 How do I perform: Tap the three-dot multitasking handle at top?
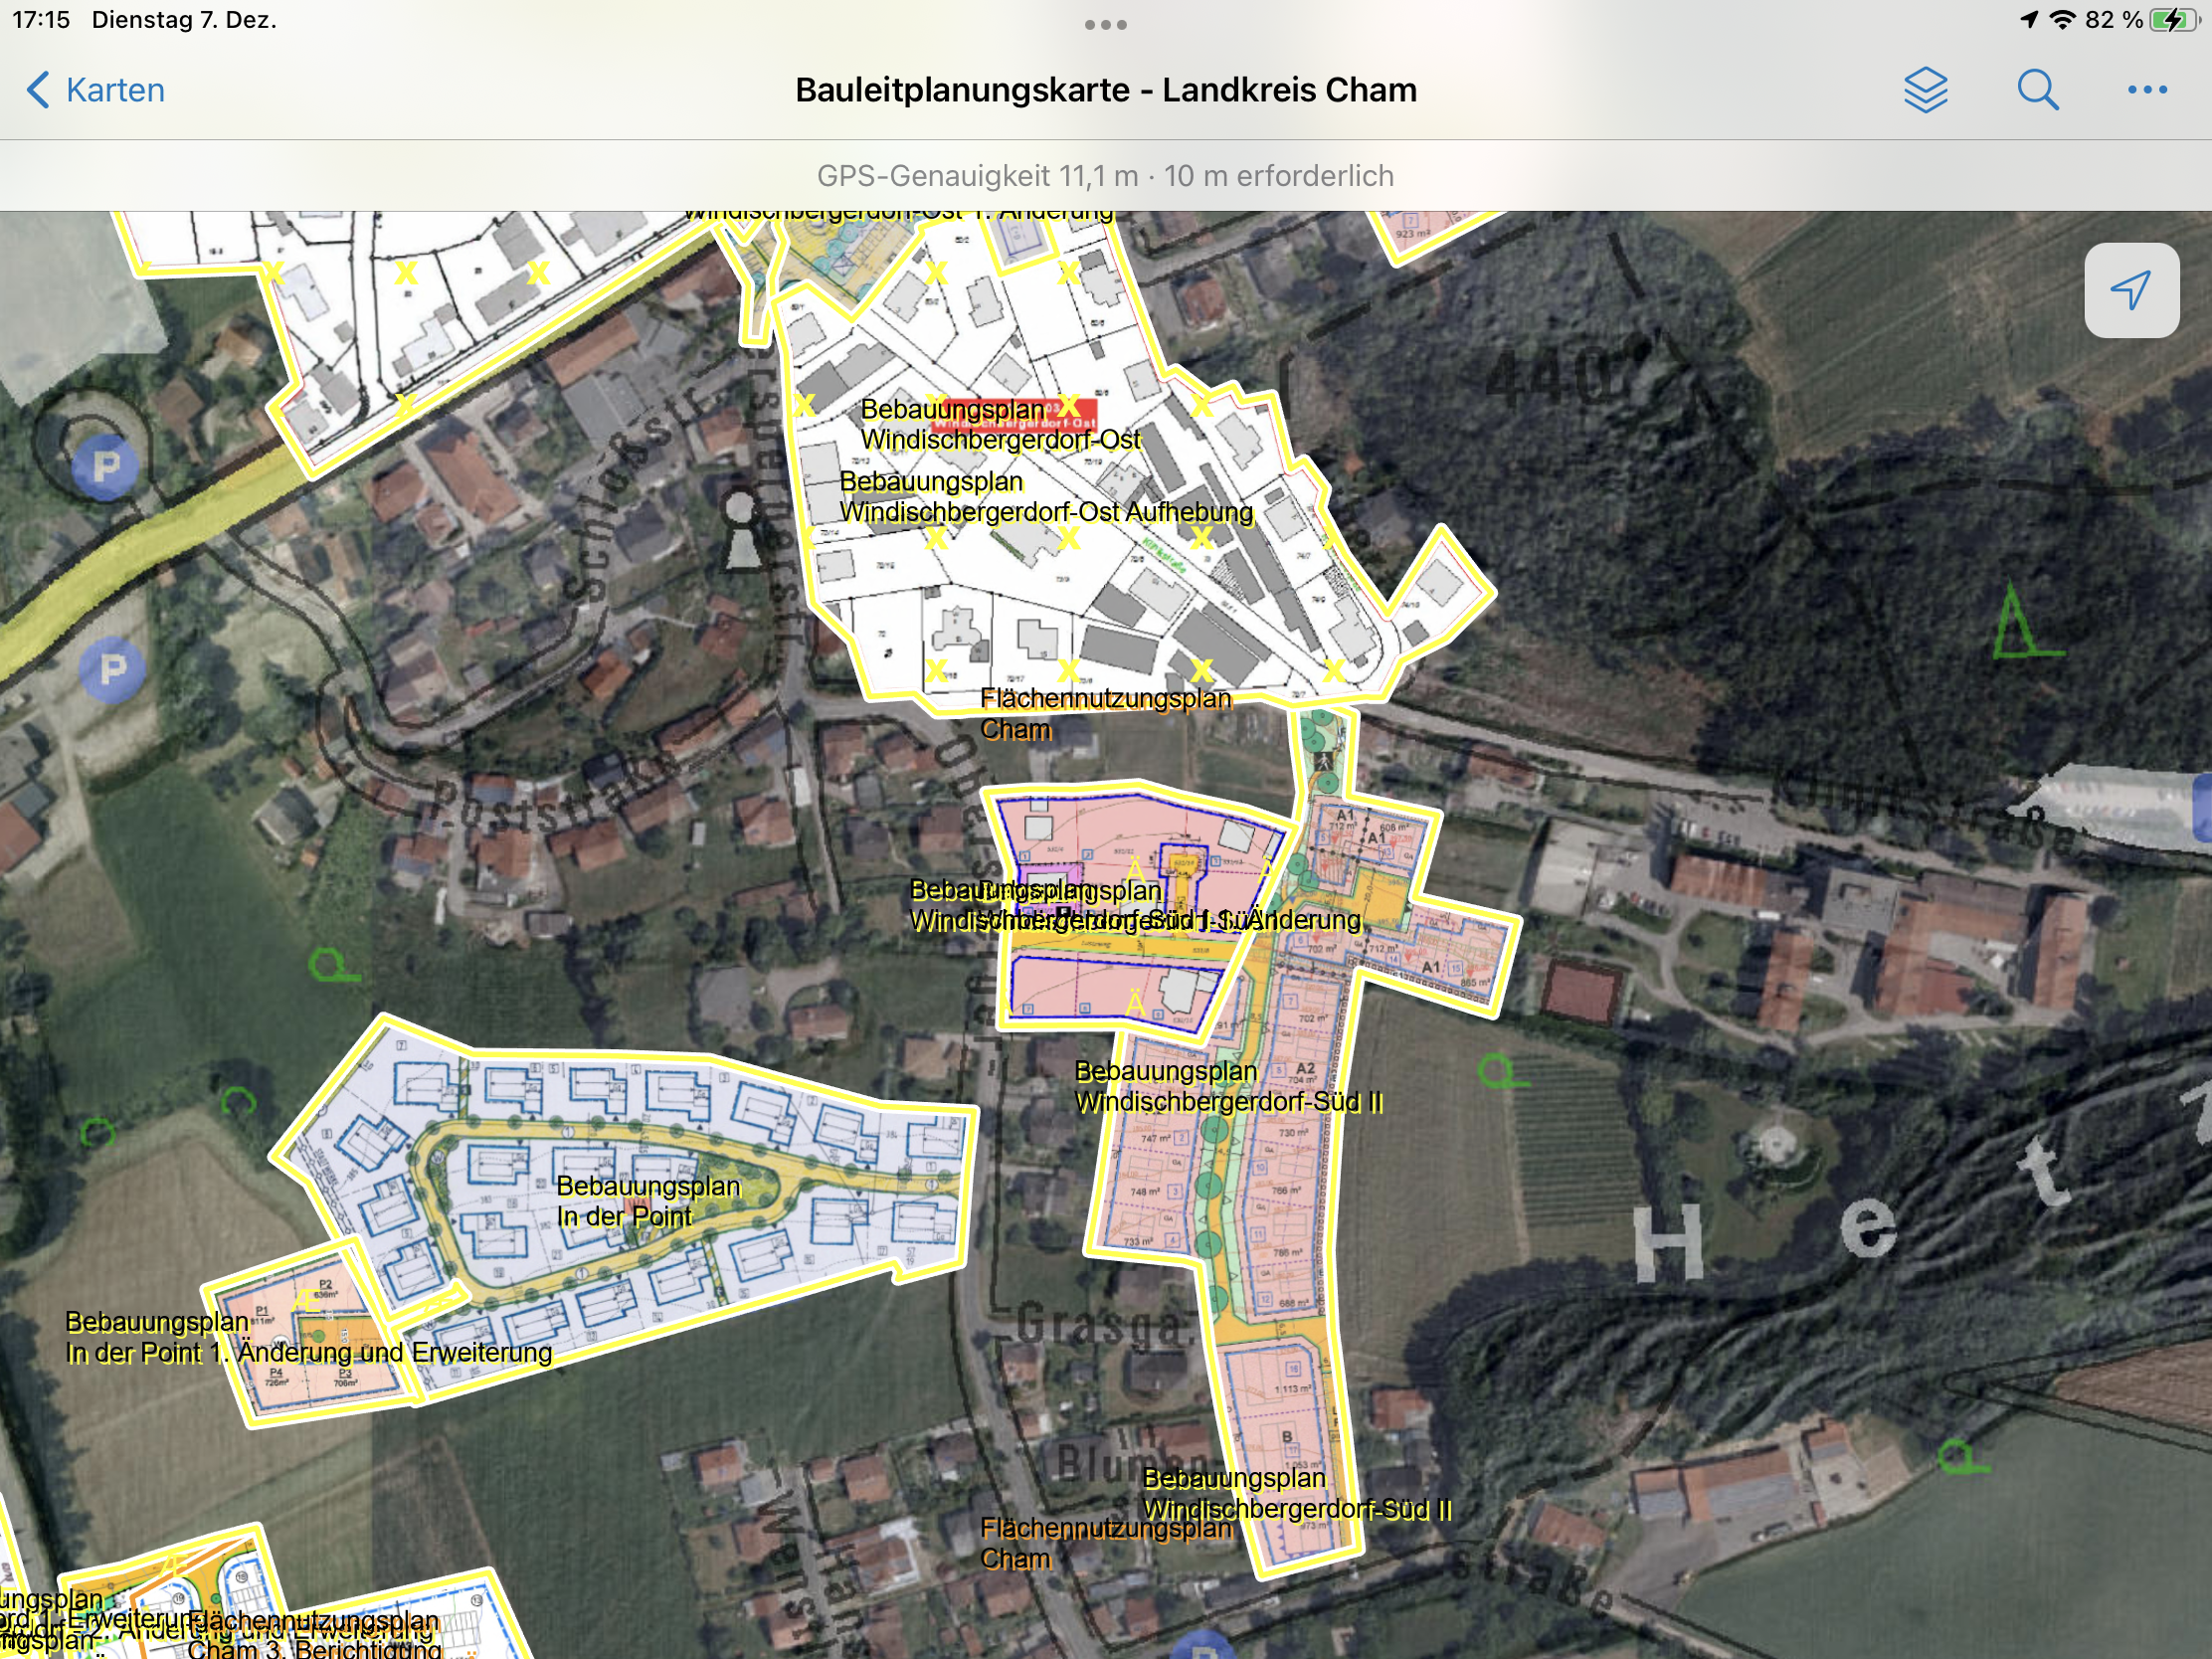(x=1105, y=24)
